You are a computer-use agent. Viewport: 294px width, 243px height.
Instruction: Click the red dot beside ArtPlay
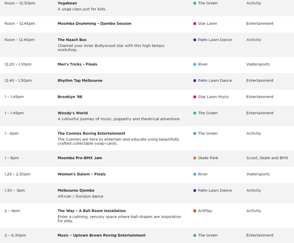pos(195,211)
